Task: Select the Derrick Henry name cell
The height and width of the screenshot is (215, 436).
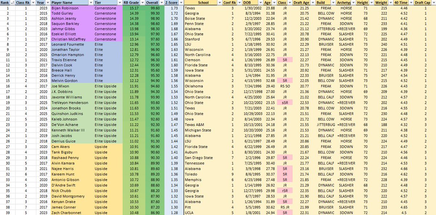Action: [x=72, y=76]
